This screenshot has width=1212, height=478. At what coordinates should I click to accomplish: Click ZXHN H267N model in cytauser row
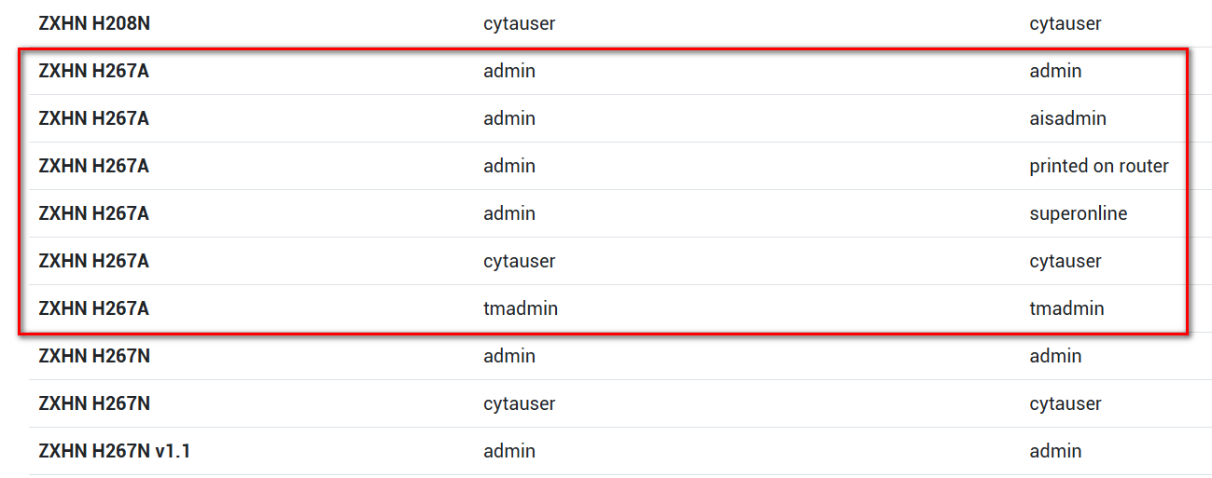[94, 403]
